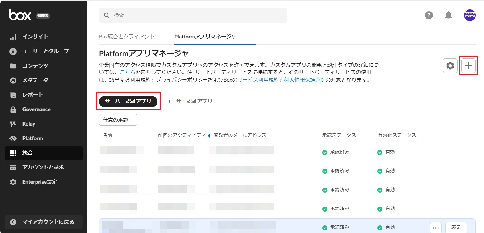
Task: Expand the 任意の承認 filter dropdown
Action: click(118, 120)
